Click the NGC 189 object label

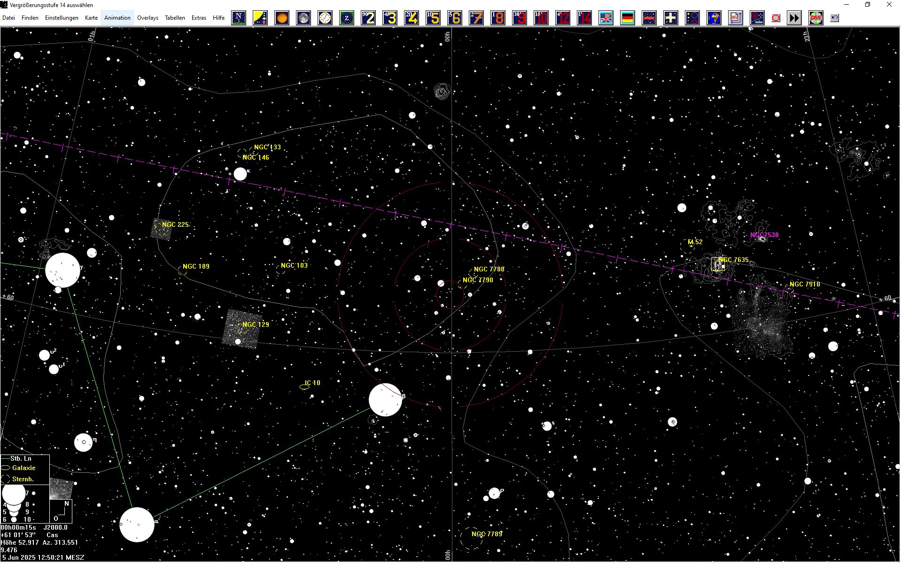pos(196,266)
